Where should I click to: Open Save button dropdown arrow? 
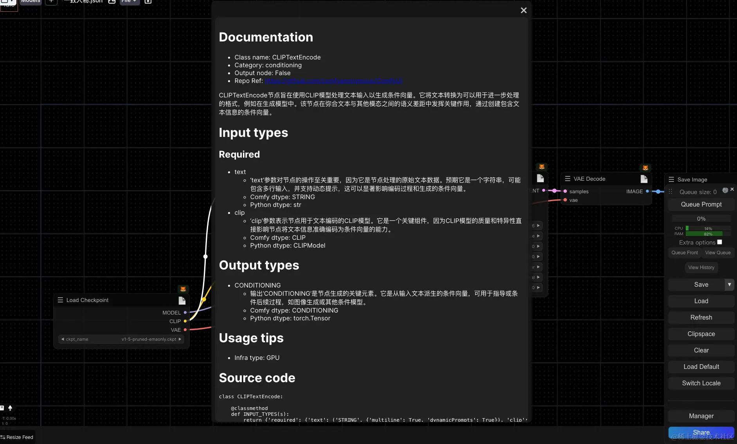pos(730,285)
